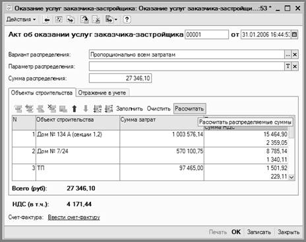Clear the Параметр распределения field with X
This screenshot has width=306, height=242.
coord(295,66)
